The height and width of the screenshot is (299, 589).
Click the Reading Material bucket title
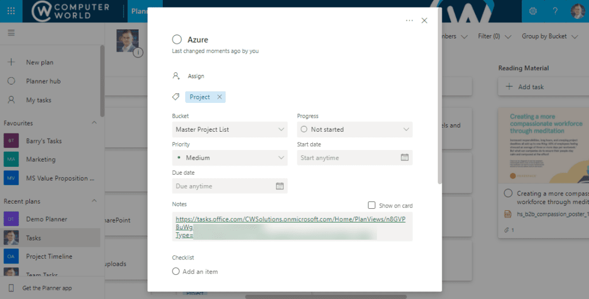click(523, 68)
